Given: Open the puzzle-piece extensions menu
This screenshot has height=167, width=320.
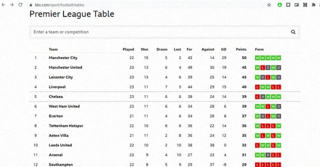Looking at the screenshot, I should (x=314, y=5).
